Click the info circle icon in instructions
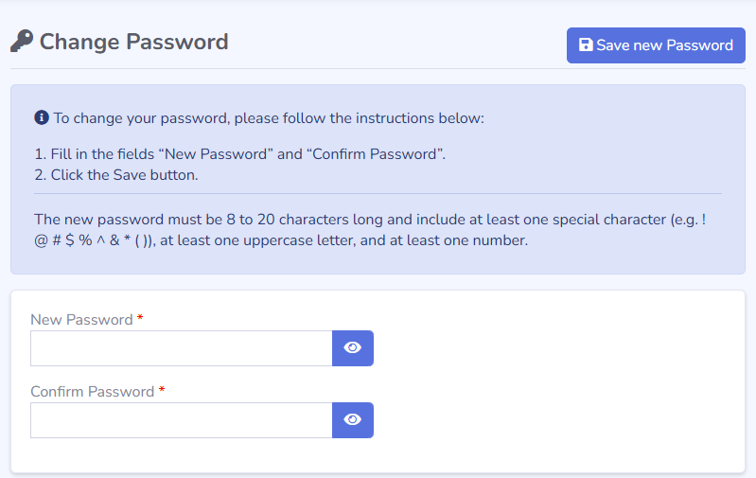This screenshot has width=756, height=478. pos(41,118)
